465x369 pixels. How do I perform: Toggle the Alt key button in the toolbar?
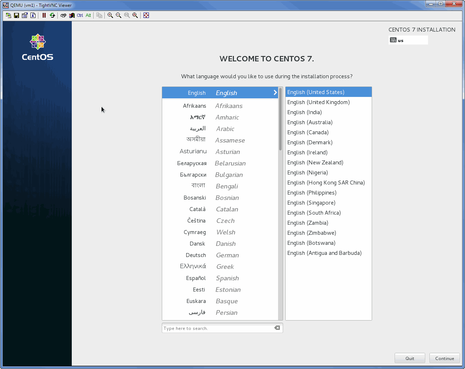88,15
